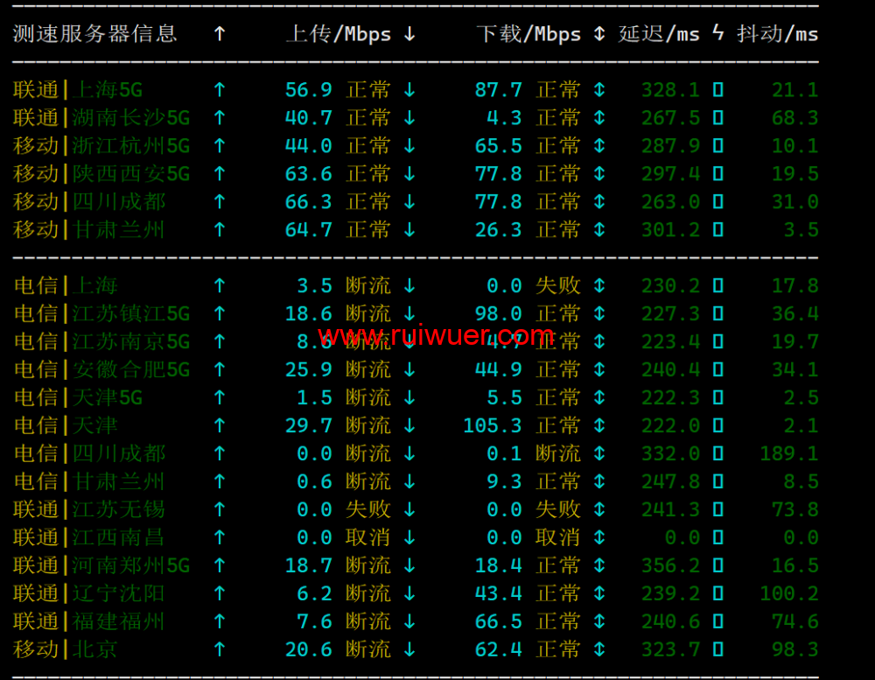875x680 pixels.
Task: Select 取消 upload status in 江西南昌 row
Action: pyautogui.click(x=368, y=538)
